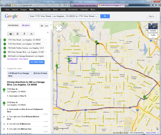Select route I-10 W and S La Cienega
This screenshot has width=161, height=135.
(28, 75)
